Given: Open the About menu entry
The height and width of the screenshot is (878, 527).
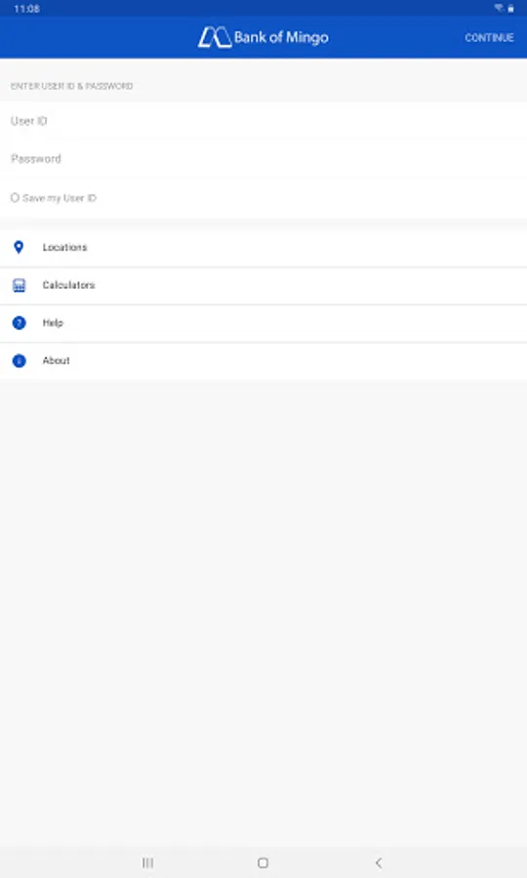Looking at the screenshot, I should pos(263,361).
